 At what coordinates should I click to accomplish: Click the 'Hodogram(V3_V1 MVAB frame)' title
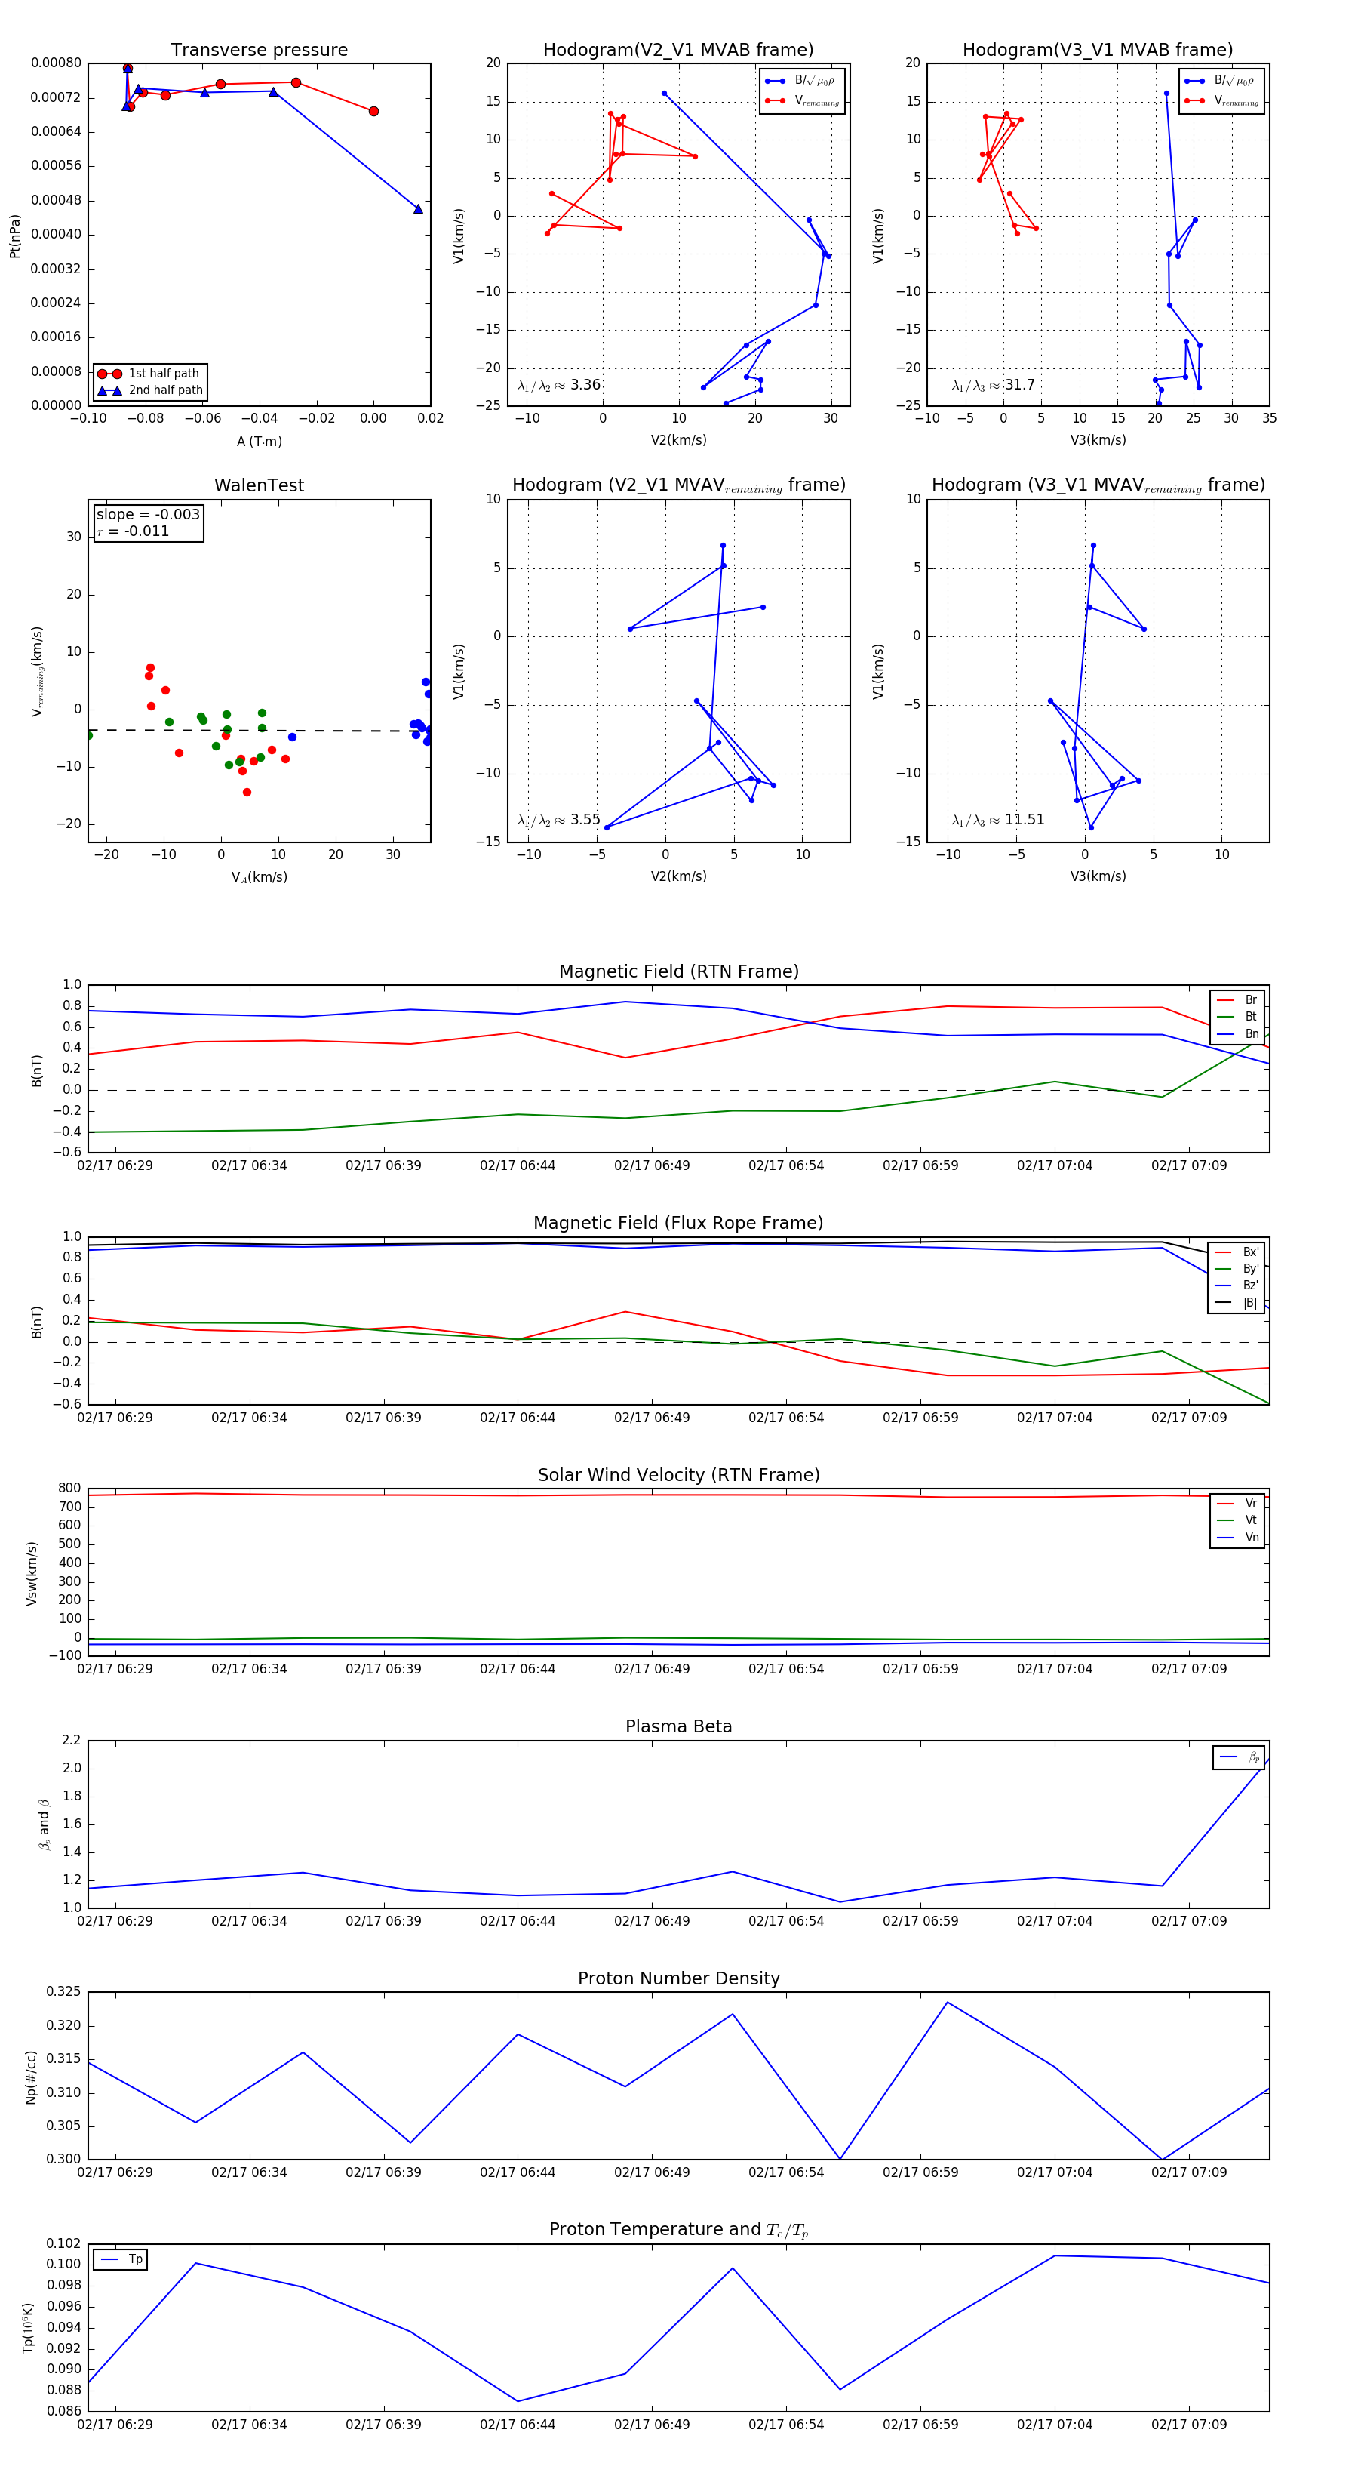(1098, 51)
